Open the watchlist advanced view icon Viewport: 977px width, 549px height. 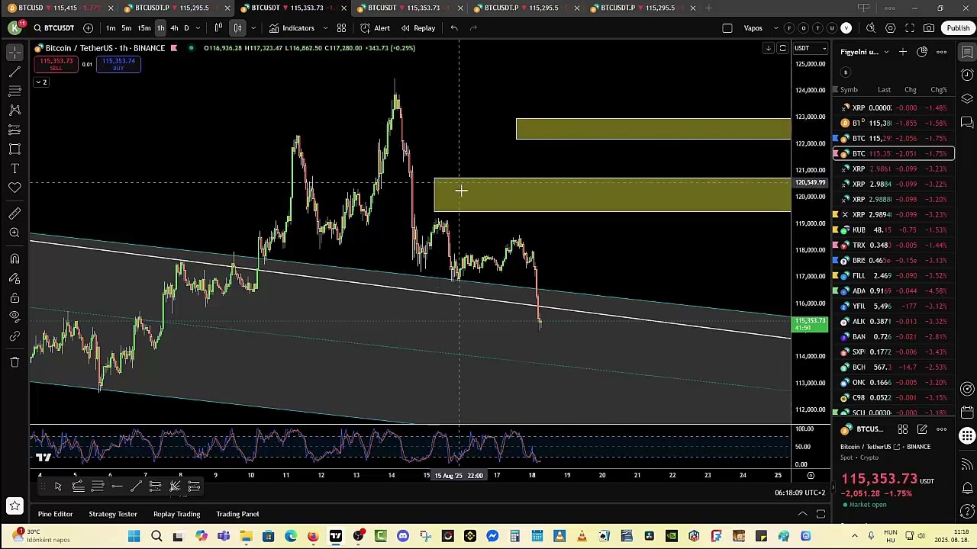pyautogui.click(x=922, y=52)
